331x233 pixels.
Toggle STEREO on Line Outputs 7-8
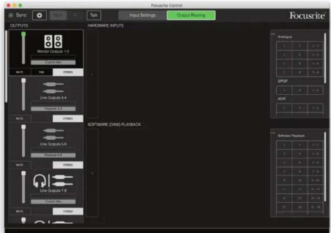point(68,211)
